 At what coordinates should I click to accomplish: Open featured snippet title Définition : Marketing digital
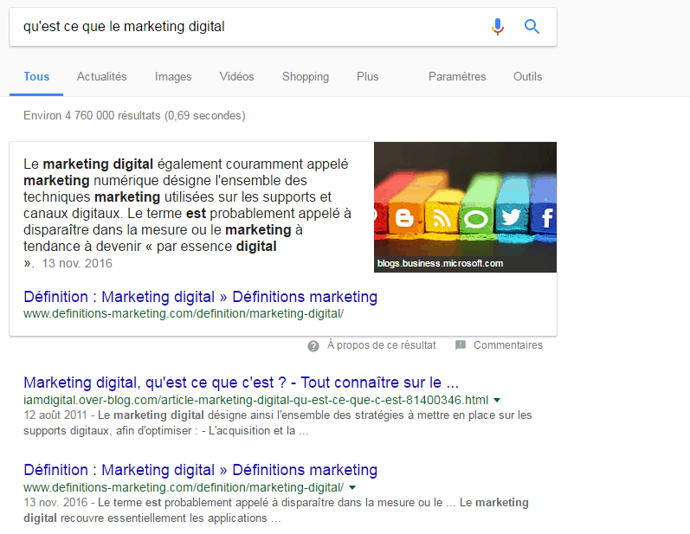201,297
